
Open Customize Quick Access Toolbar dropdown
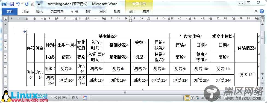pyautogui.click(x=39, y=4)
